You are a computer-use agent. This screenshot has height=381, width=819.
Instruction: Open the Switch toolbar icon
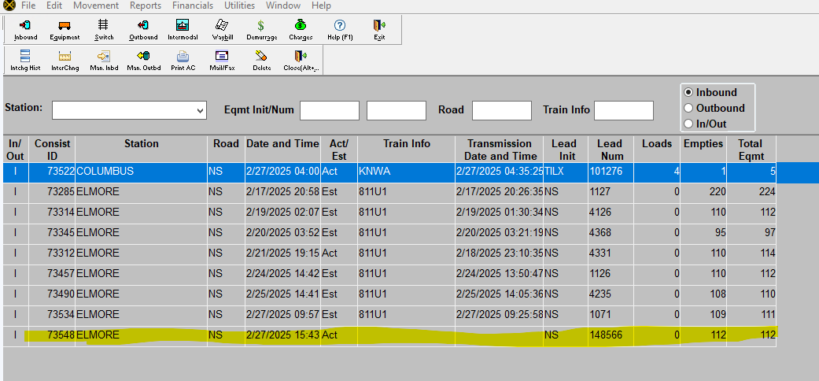click(103, 30)
